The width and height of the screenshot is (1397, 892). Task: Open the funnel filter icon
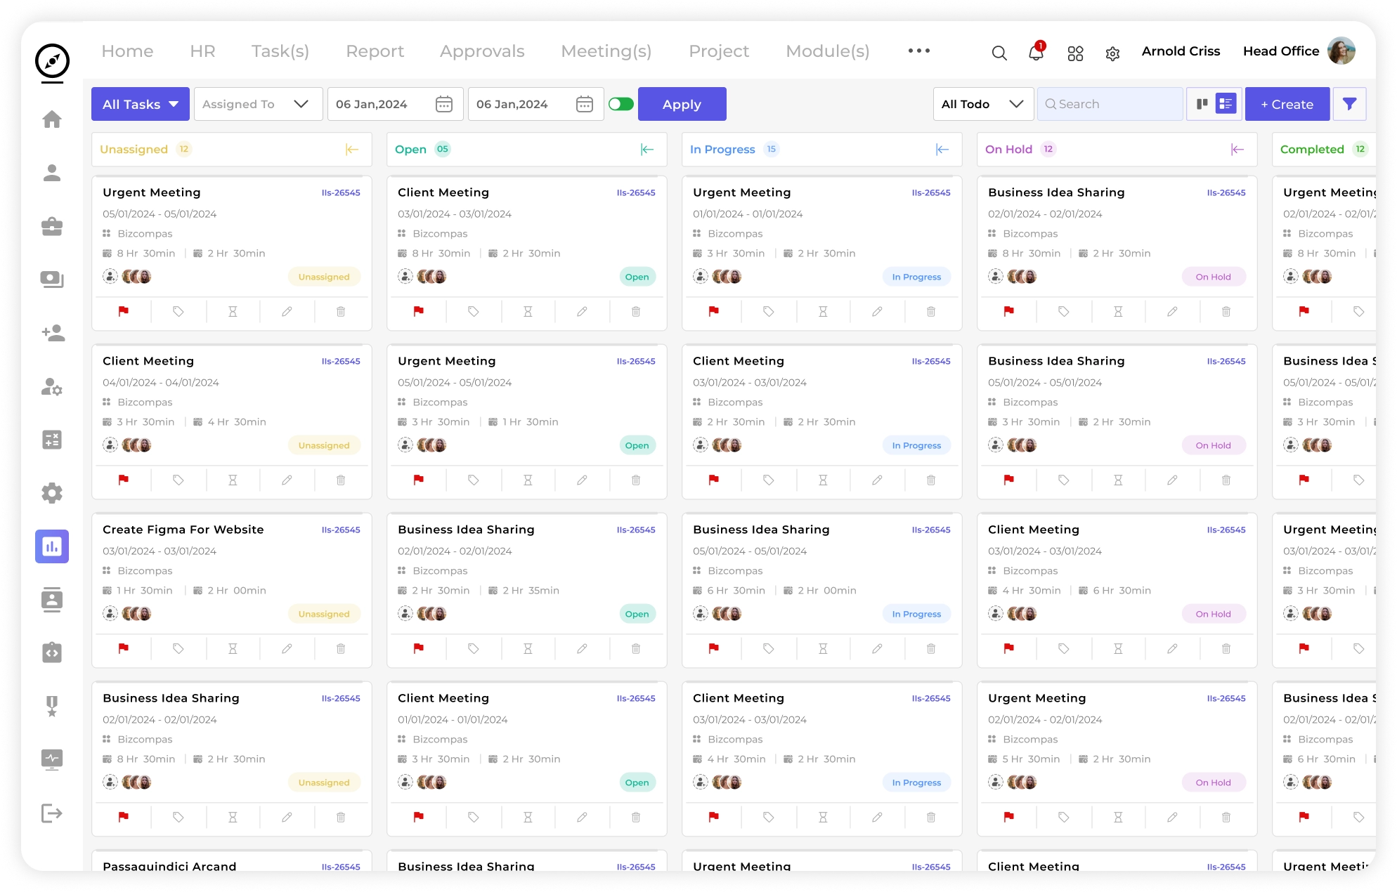(1349, 104)
